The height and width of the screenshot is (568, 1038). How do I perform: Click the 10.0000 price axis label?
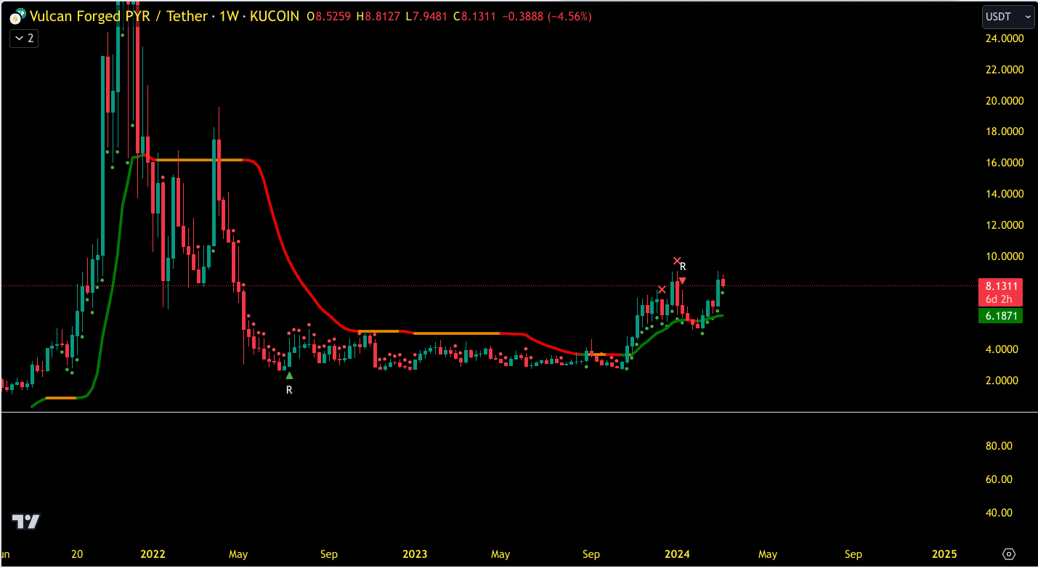pos(1003,256)
